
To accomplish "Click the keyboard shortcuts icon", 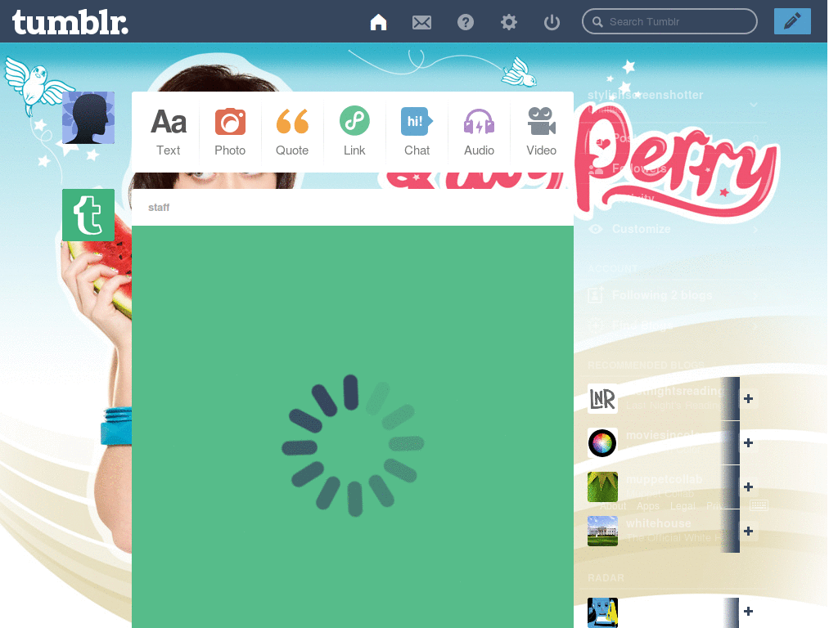I will 759,505.
